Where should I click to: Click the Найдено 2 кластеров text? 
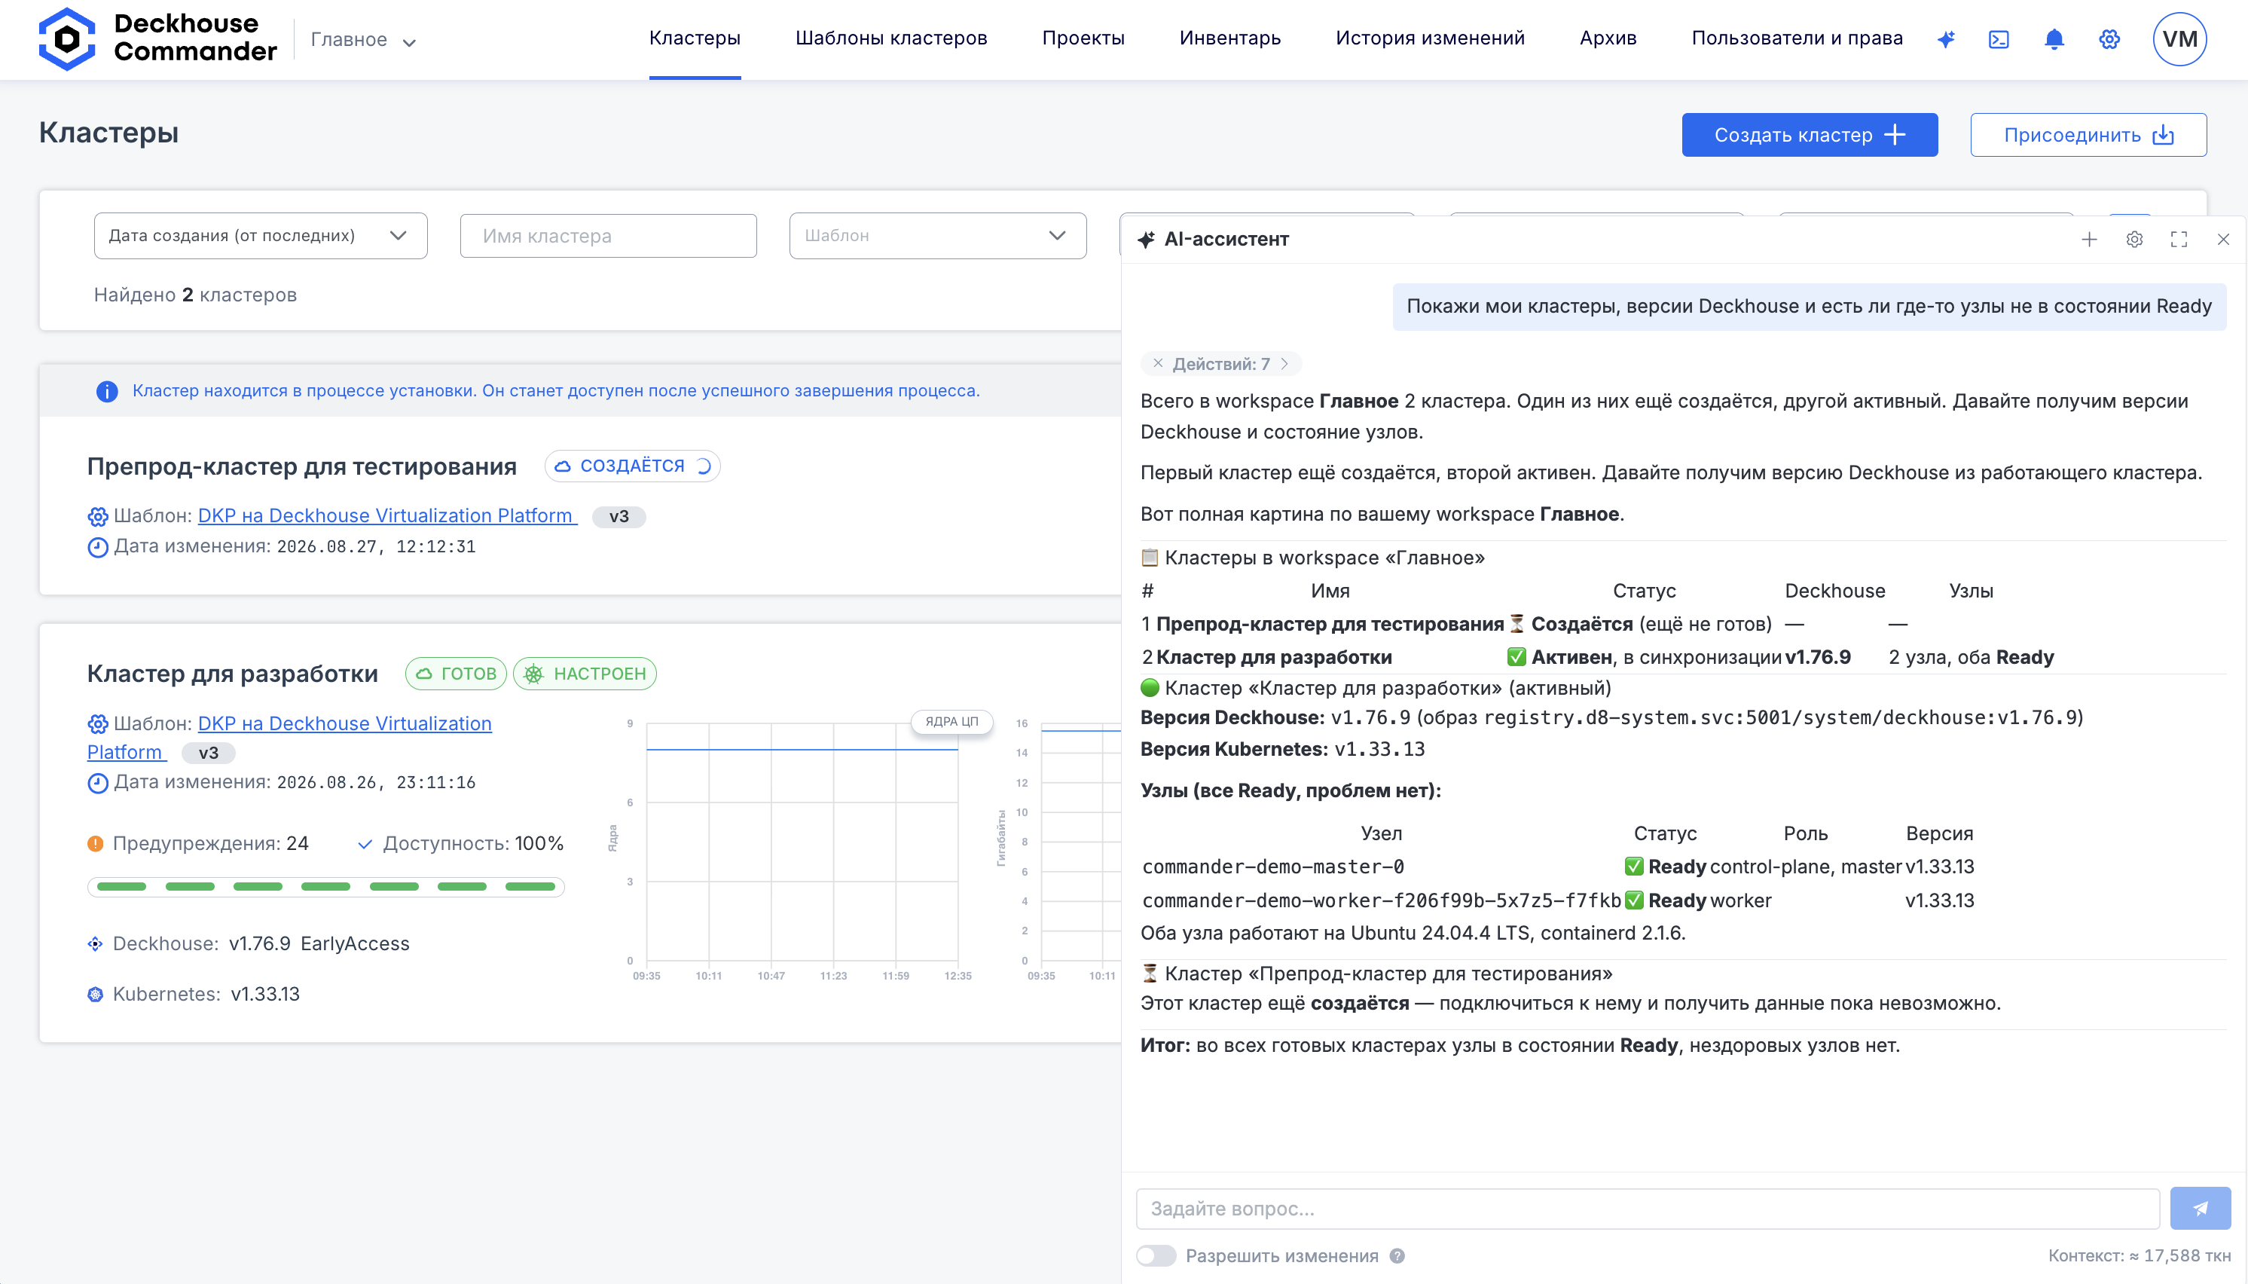tap(196, 295)
